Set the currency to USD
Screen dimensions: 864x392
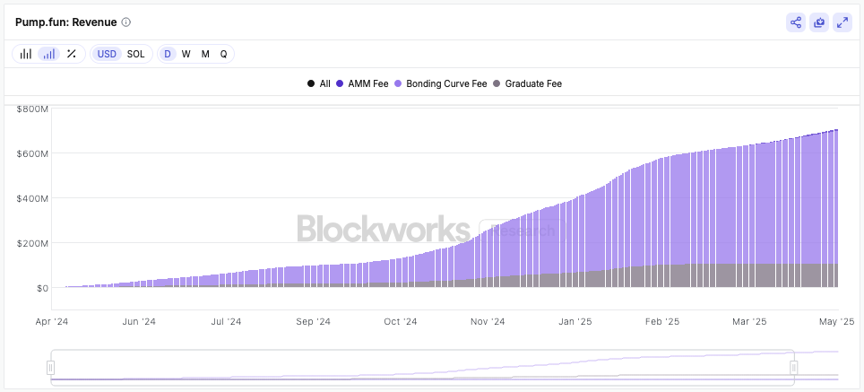107,54
